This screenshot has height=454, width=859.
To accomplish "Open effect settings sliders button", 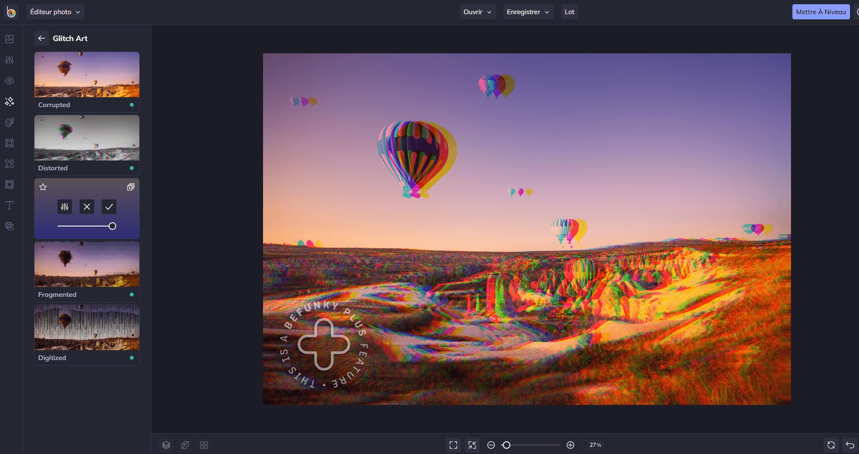I will coord(65,207).
